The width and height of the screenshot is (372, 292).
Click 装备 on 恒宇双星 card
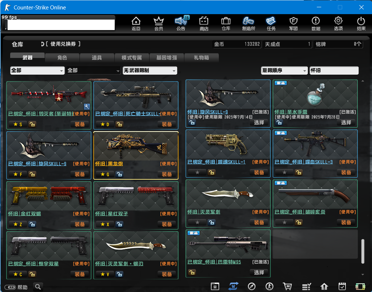pyautogui.click(x=80, y=274)
